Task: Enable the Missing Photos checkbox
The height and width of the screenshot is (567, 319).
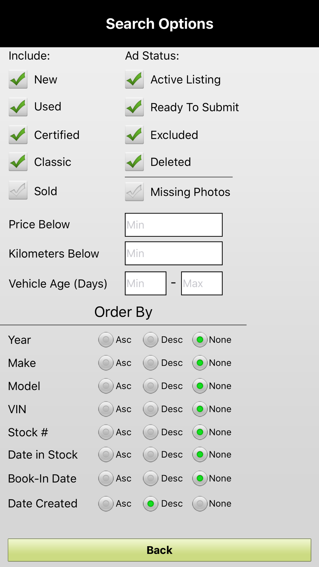Action: (134, 192)
